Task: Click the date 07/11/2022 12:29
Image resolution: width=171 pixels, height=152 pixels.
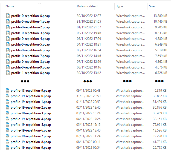Action: click(x=89, y=62)
